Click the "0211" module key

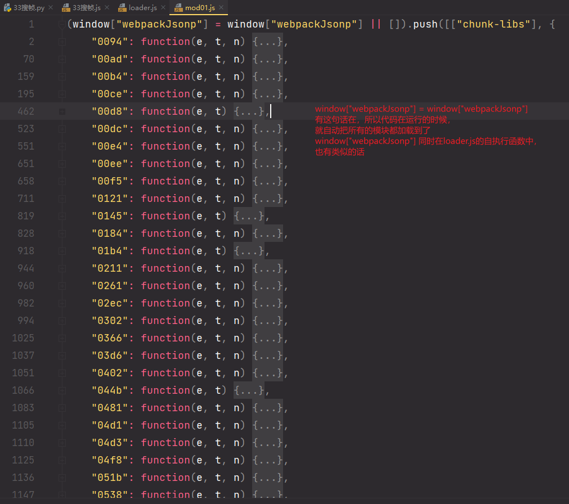tap(110, 268)
